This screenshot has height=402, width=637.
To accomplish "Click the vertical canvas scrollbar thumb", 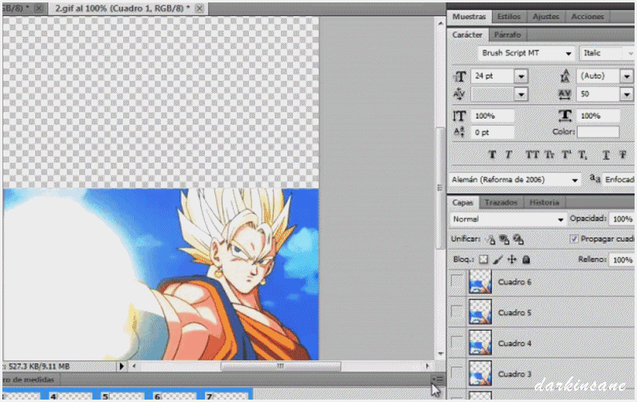I will click(440, 187).
